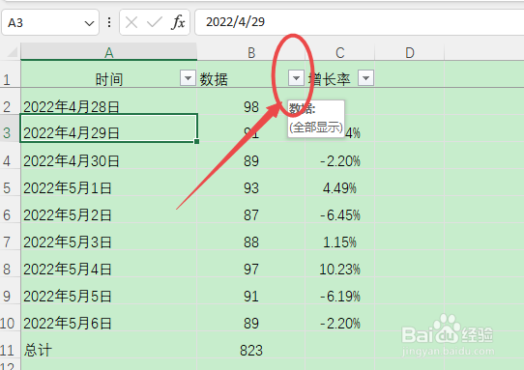
Task: Click the formula bar options three-dot handle
Action: click(x=109, y=23)
